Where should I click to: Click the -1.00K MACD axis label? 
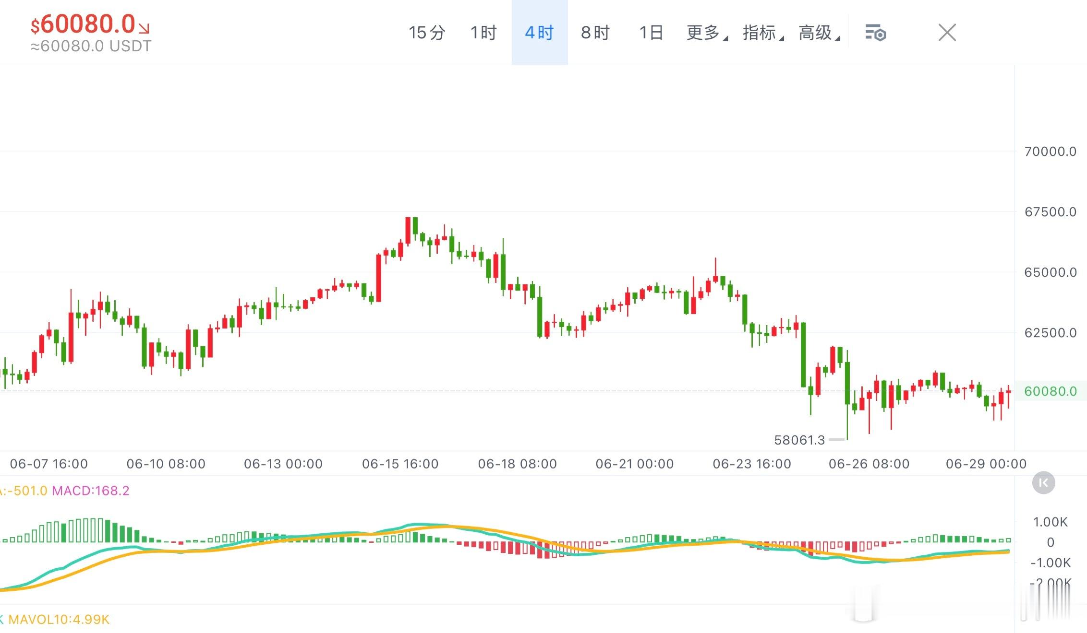point(1051,563)
